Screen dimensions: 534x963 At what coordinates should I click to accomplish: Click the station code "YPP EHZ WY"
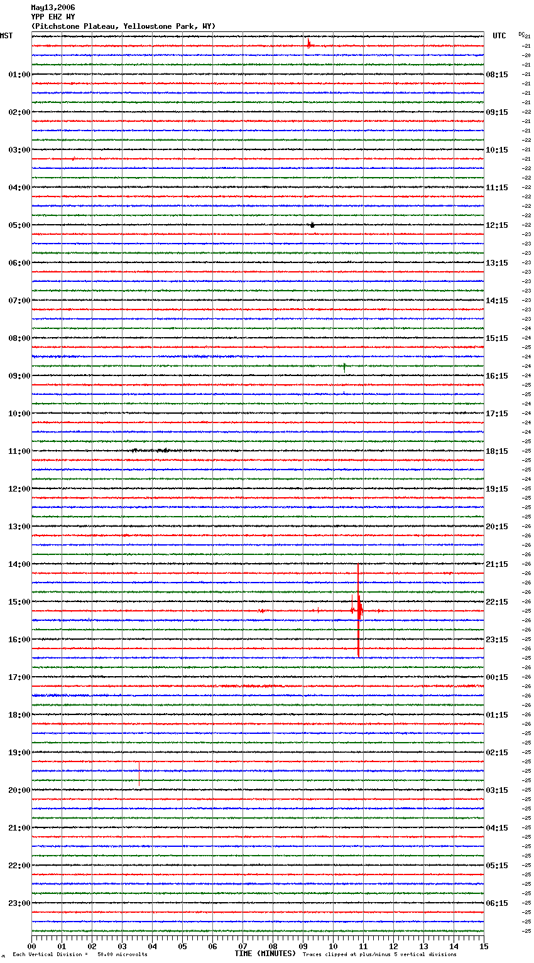53,17
